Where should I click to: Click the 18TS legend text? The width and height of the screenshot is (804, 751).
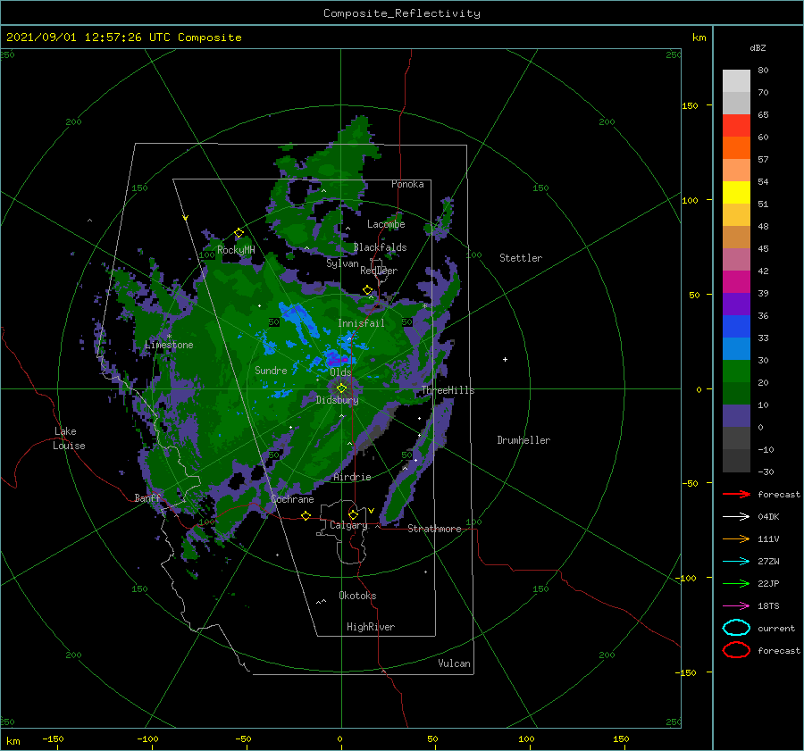click(768, 606)
